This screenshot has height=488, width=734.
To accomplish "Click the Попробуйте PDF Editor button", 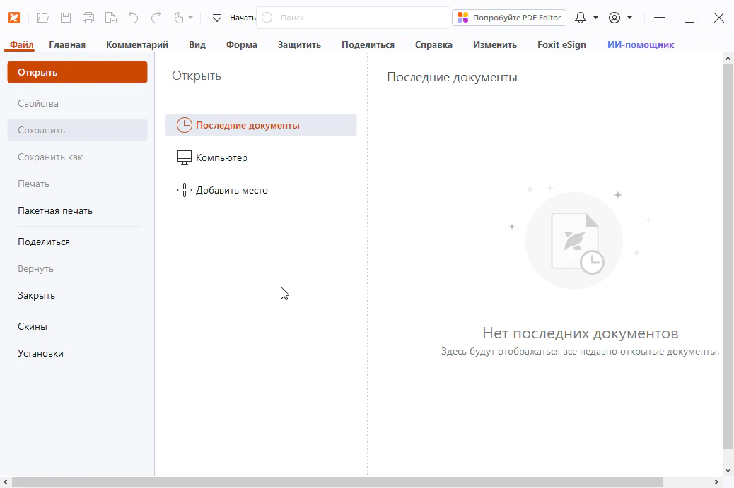I will [x=509, y=18].
